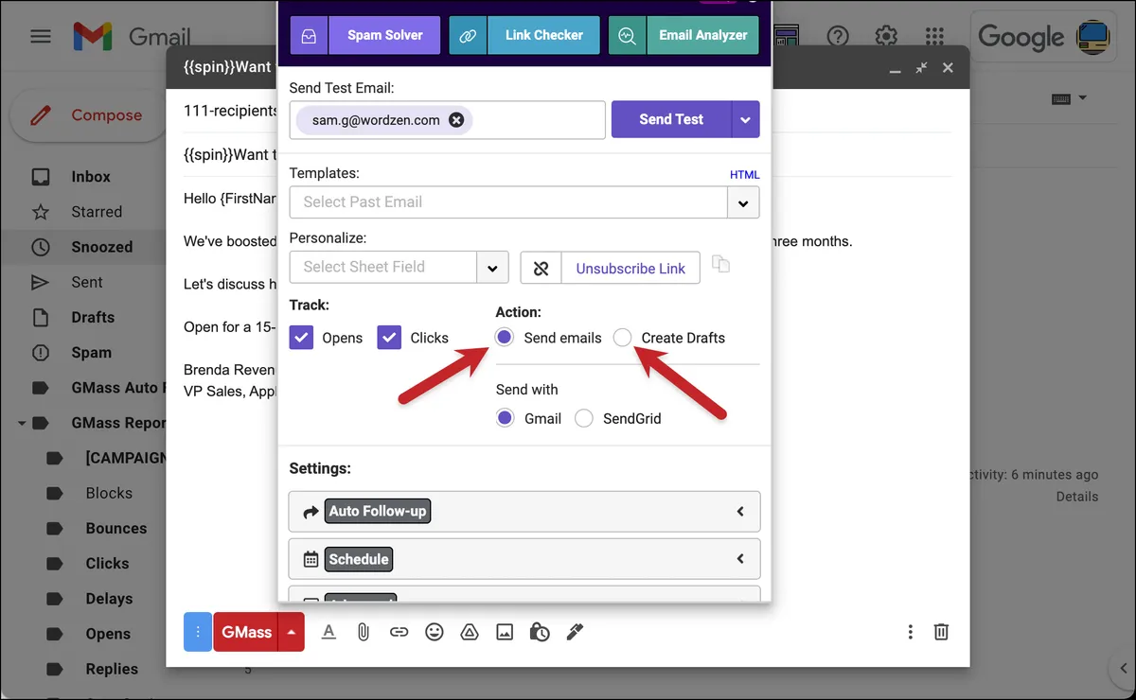
Task: Open the Starred folder
Action: click(97, 212)
